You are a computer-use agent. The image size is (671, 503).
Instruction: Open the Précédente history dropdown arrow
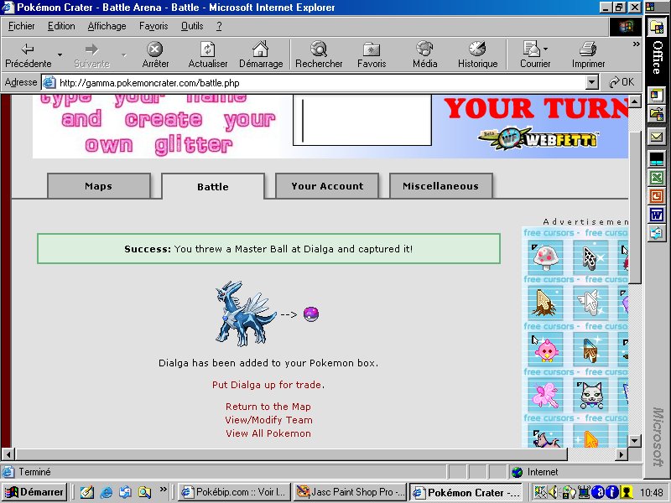pos(60,55)
